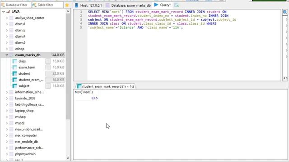
Task: Expand the dbms2 database
Action: 7,30
